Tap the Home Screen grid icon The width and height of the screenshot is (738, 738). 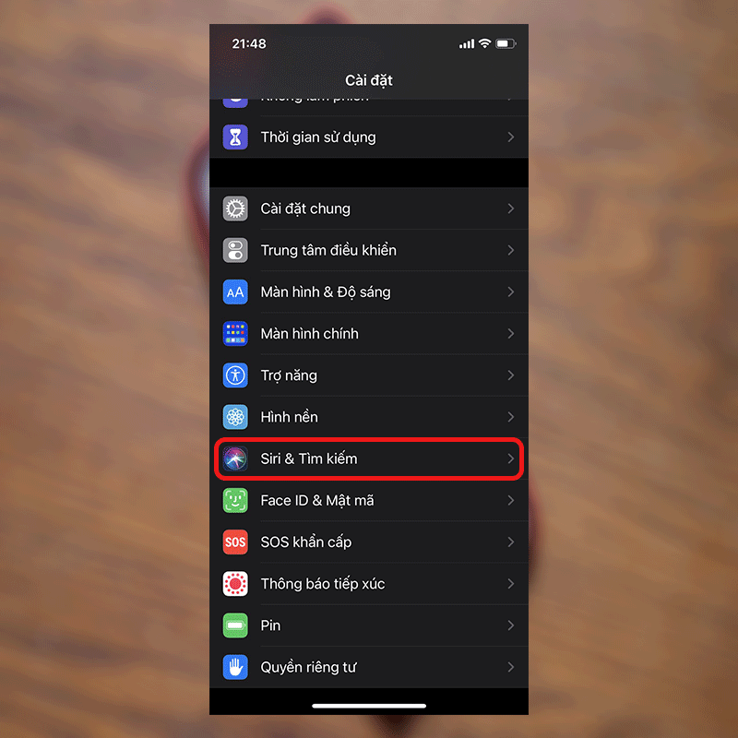pos(235,333)
